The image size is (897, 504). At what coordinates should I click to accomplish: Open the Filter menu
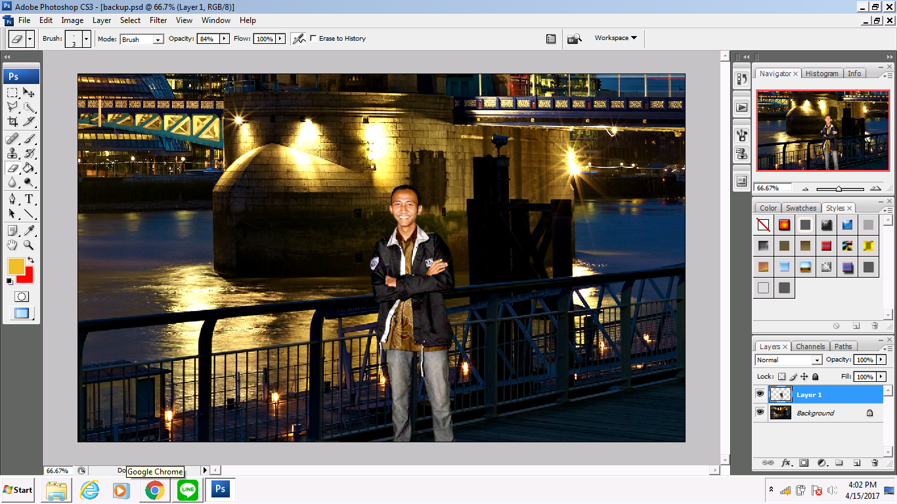pyautogui.click(x=158, y=20)
